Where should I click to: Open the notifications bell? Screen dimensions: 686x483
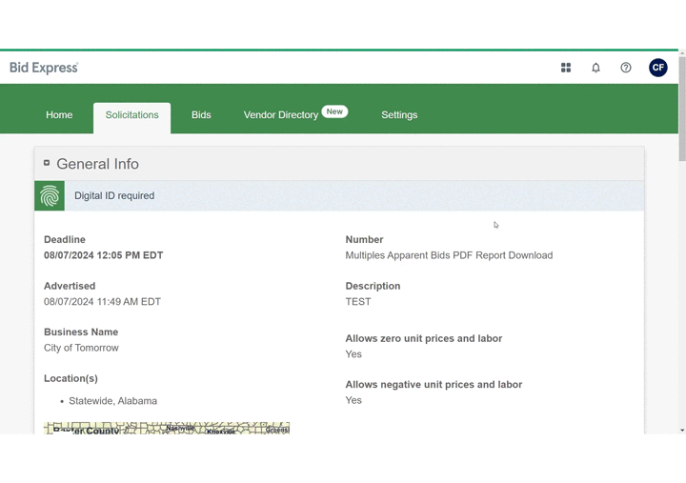click(x=595, y=68)
